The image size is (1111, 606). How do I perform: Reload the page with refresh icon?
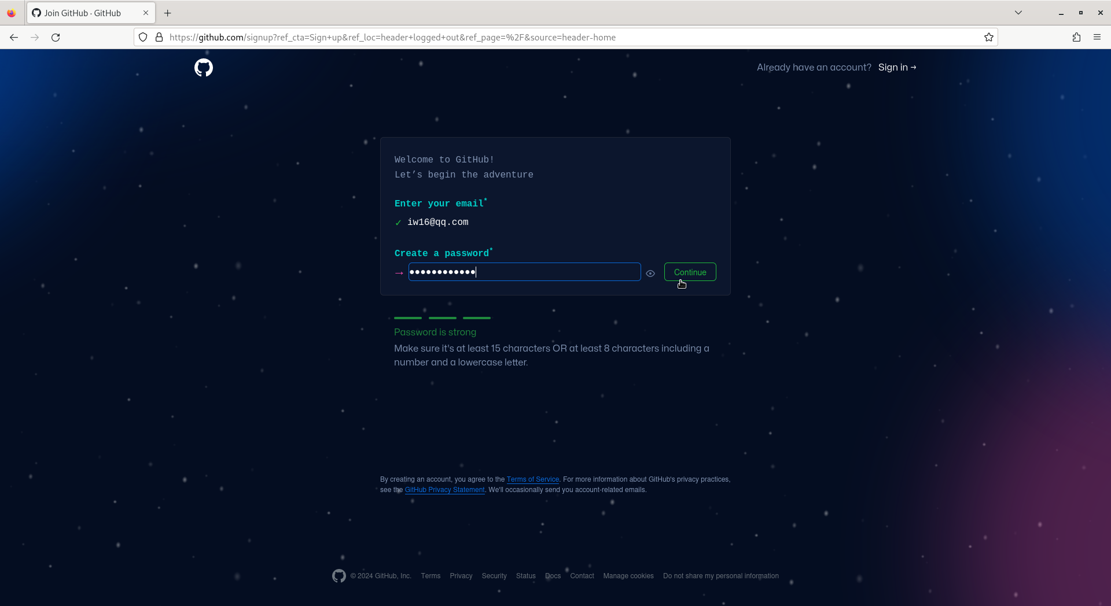(56, 38)
